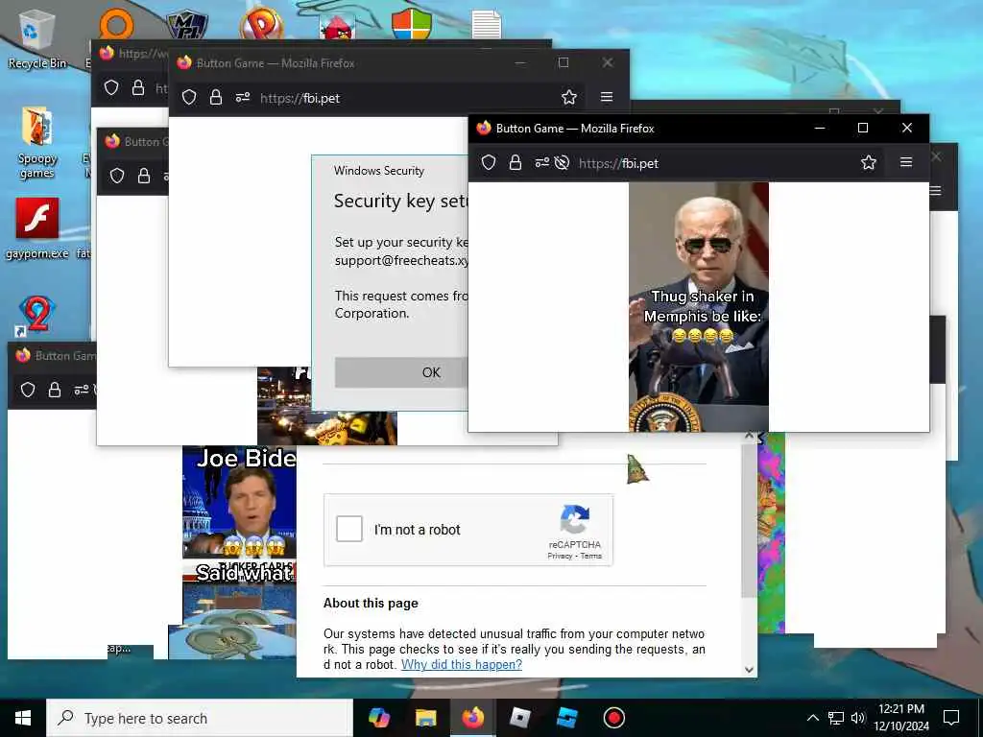Click the captcha page's scrollbar up arrow
Image resolution: width=983 pixels, height=737 pixels.
[x=749, y=435]
